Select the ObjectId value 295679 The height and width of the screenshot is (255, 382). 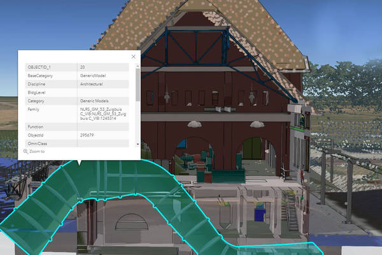(88, 135)
